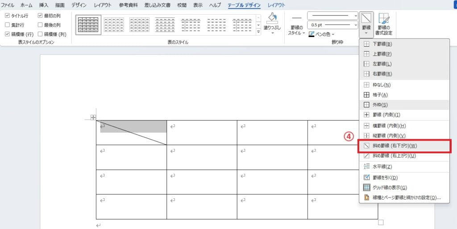Select fifth table style thumbnail
The image size is (457, 229).
(x=191, y=24)
